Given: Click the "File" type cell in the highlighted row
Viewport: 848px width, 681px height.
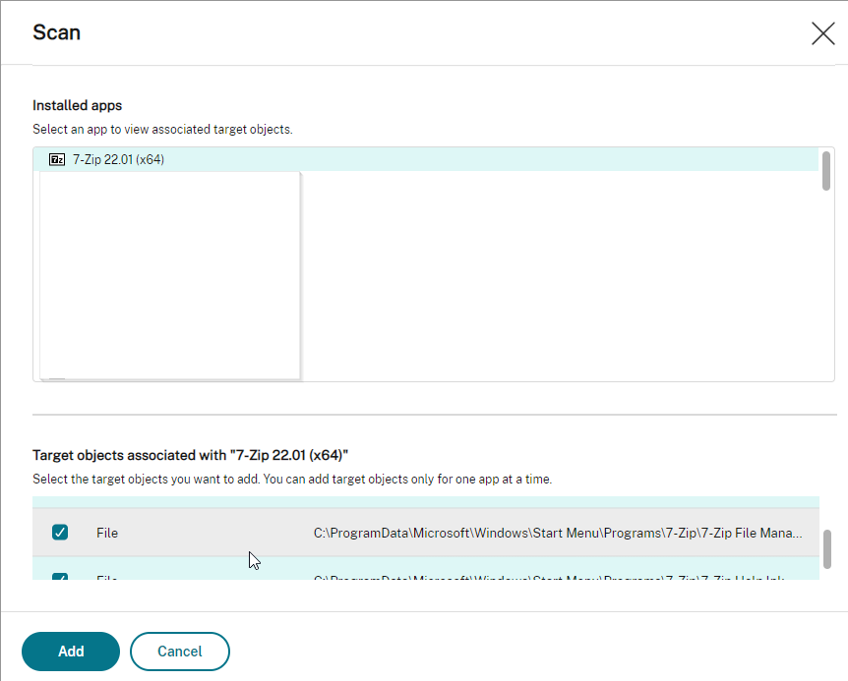Looking at the screenshot, I should click(x=107, y=533).
